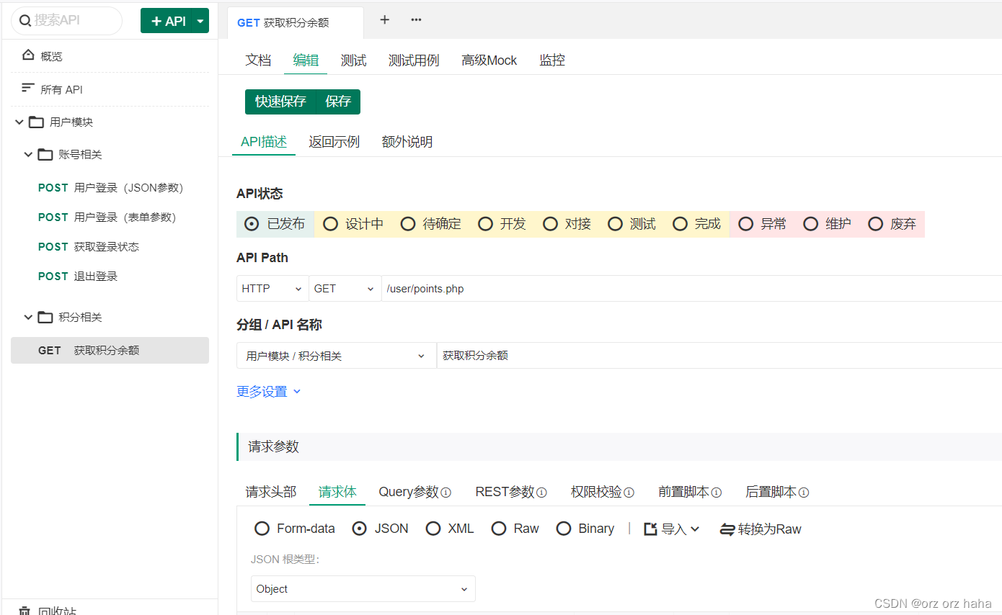The image size is (1002, 615).
Task: Click the 前置脚本 info icon
Action: click(x=716, y=493)
